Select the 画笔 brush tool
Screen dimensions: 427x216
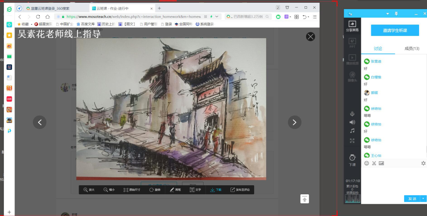[x=175, y=190]
